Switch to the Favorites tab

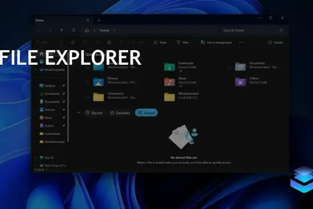120,113
